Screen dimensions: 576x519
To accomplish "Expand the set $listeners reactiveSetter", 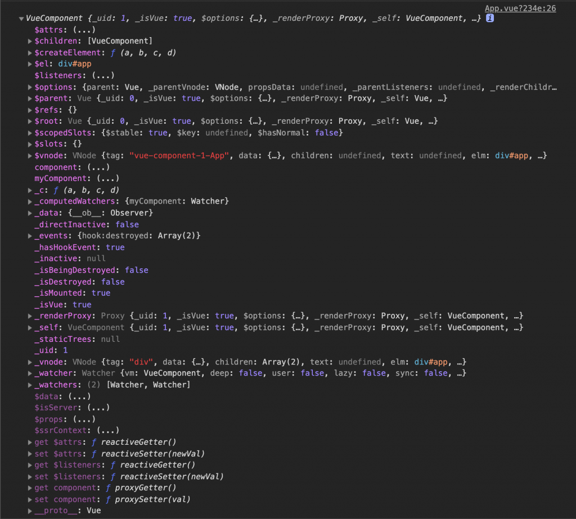I will (30, 477).
